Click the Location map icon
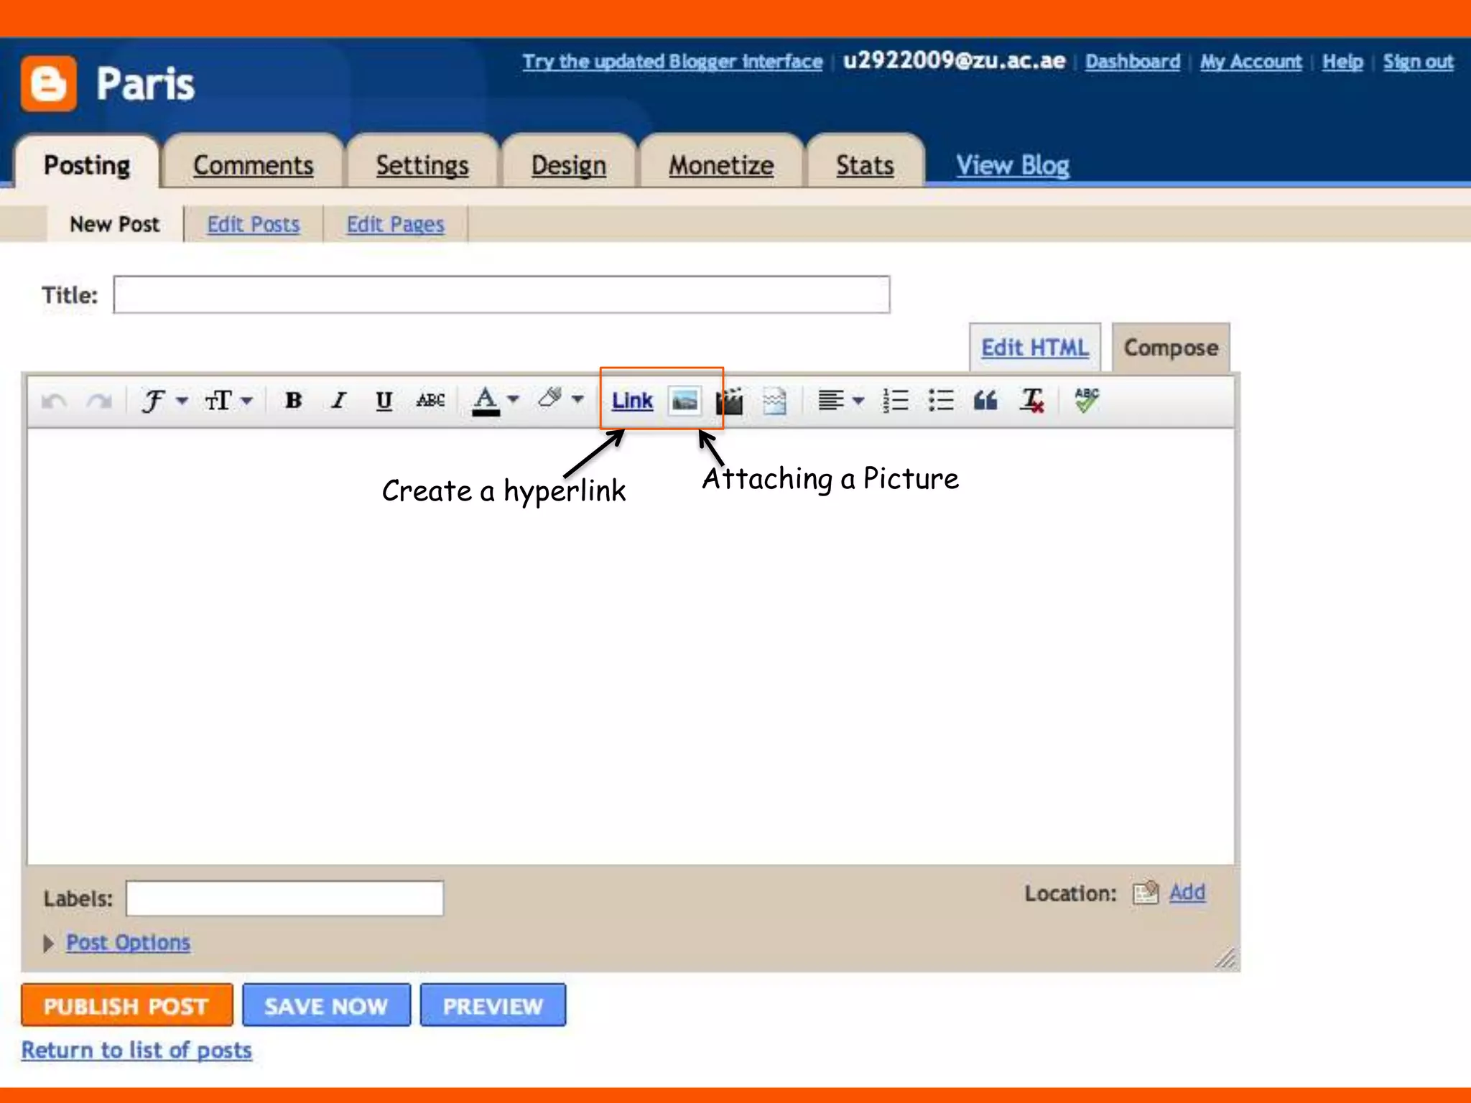This screenshot has width=1471, height=1103. [x=1146, y=893]
